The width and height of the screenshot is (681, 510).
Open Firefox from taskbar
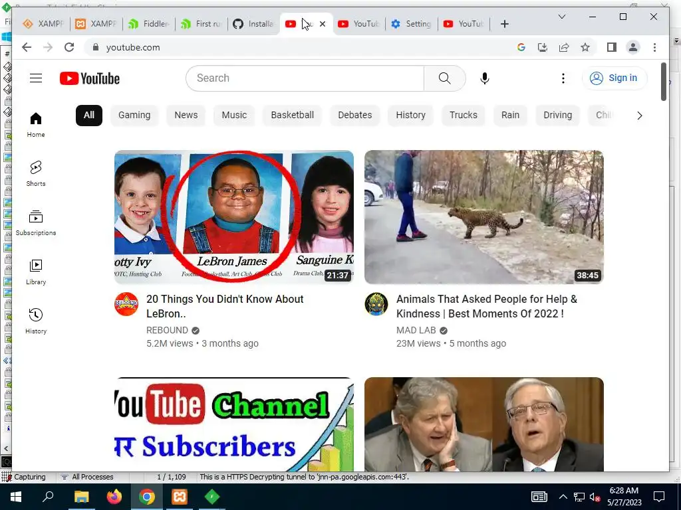114,497
